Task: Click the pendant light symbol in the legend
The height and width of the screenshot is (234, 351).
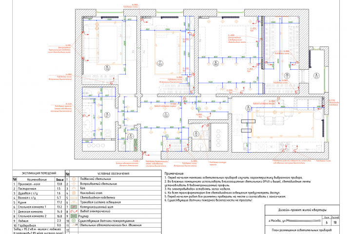Action: click(74, 179)
